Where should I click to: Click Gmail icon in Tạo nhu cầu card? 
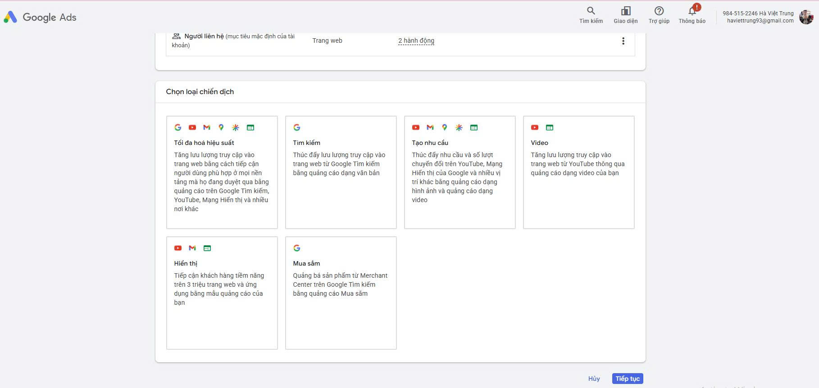[x=430, y=127]
